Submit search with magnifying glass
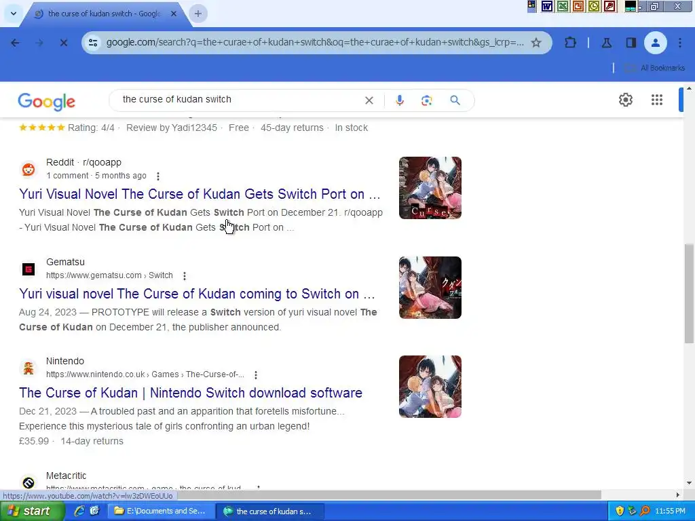695x521 pixels. [x=455, y=100]
